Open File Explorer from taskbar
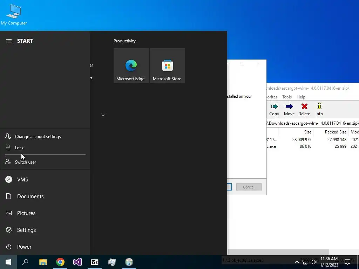The width and height of the screenshot is (359, 269). tap(43, 262)
